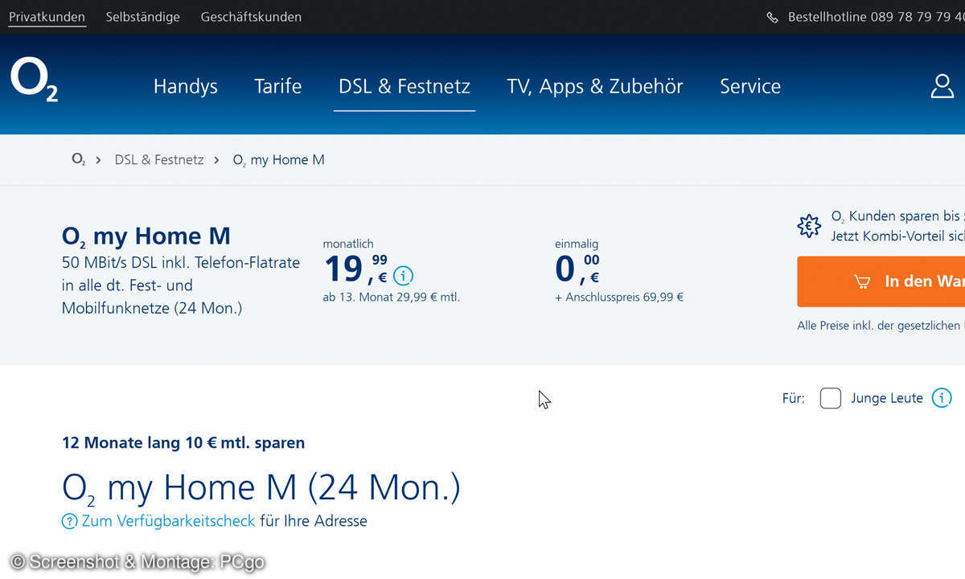The image size is (965, 579).
Task: Open the user account profile icon
Action: coord(942,86)
